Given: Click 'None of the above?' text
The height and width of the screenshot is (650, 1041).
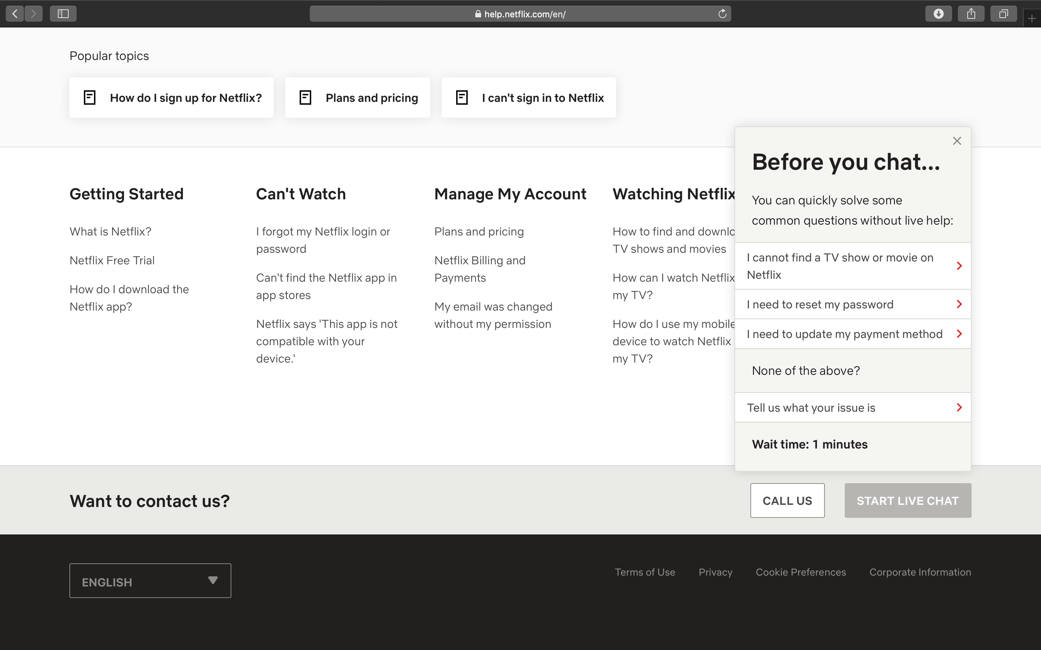Looking at the screenshot, I should (x=806, y=370).
